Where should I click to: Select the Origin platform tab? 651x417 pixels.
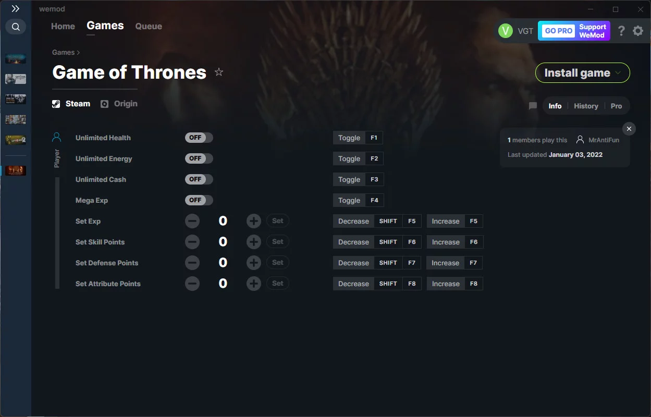pyautogui.click(x=119, y=104)
